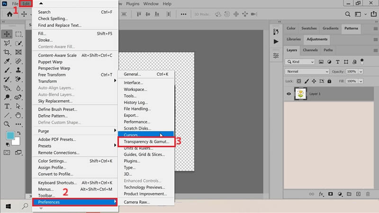The width and height of the screenshot is (379, 213).
Task: Select the Lasso tool
Action: pos(7,43)
